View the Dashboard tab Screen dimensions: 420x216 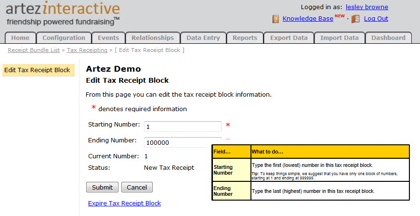[388, 38]
